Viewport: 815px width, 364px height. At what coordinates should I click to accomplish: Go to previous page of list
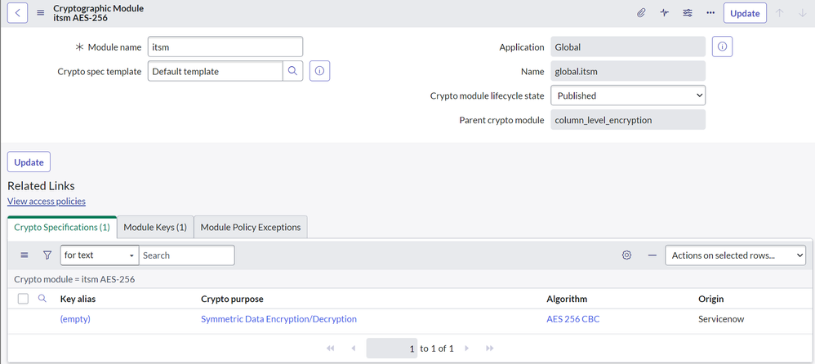354,348
